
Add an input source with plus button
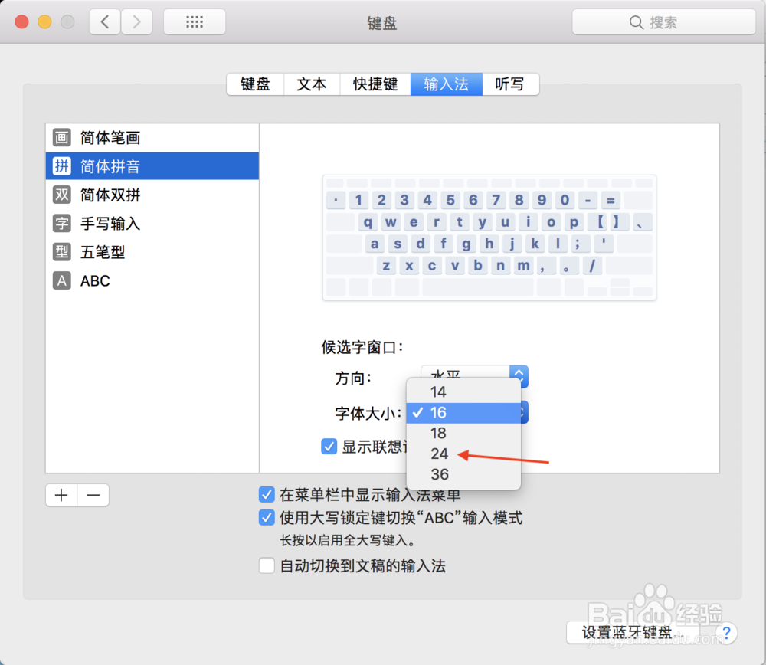click(61, 495)
